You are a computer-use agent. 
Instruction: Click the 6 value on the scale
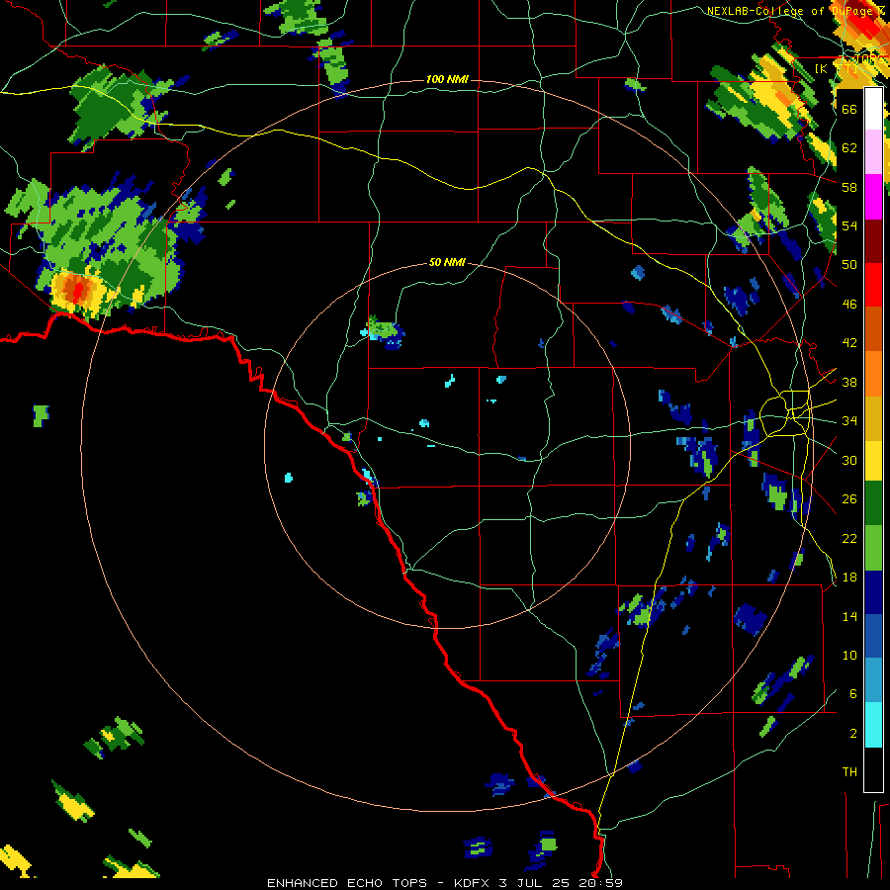(852, 693)
